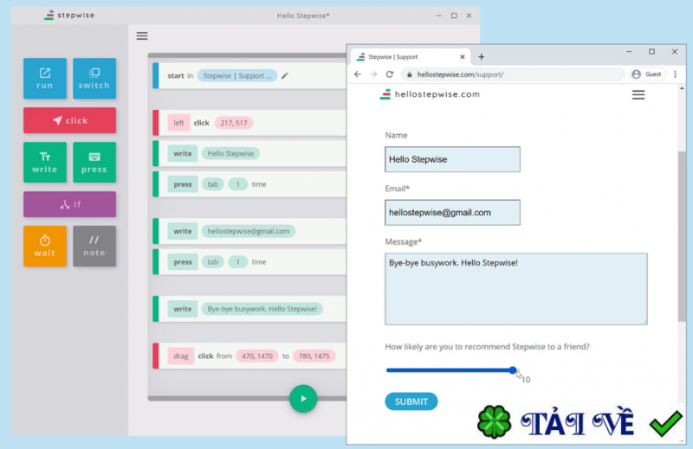
Task: Click the Email input field
Action: (452, 213)
